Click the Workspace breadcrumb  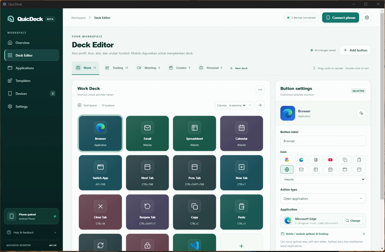(x=78, y=18)
